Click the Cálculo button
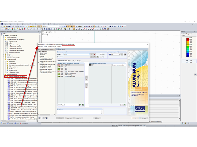This screenshot has width=197, height=147. tap(60, 118)
